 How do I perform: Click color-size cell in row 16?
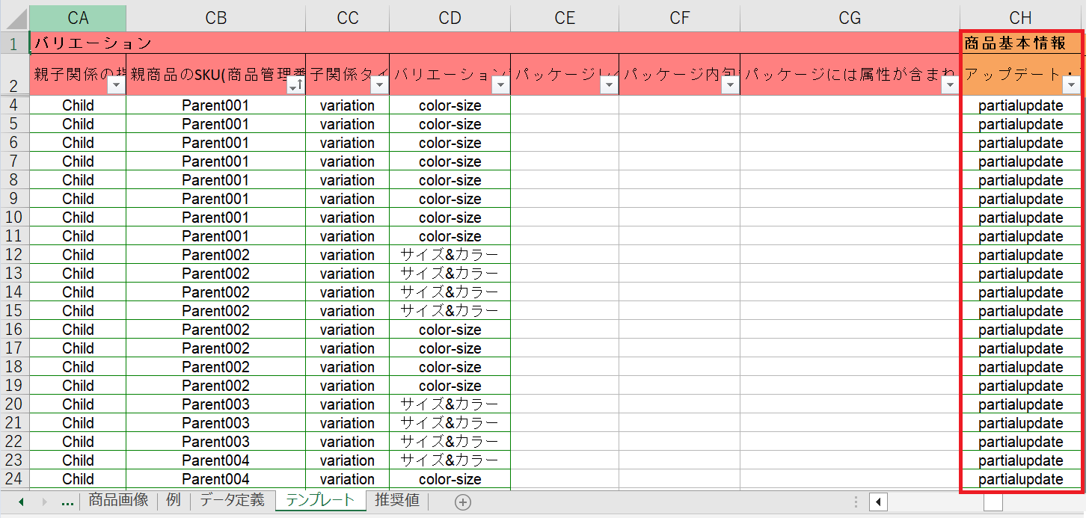[450, 330]
